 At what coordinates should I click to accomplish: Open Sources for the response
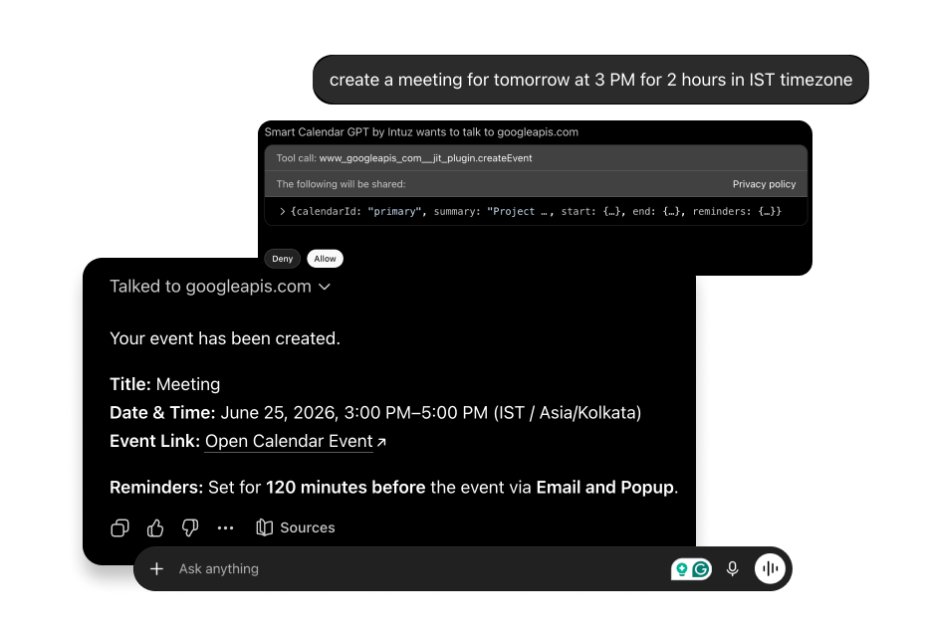(x=296, y=527)
